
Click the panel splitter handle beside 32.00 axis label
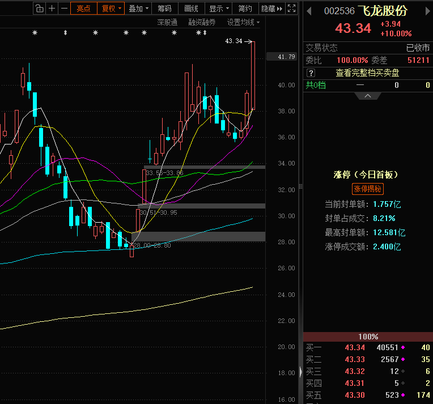[301, 186]
